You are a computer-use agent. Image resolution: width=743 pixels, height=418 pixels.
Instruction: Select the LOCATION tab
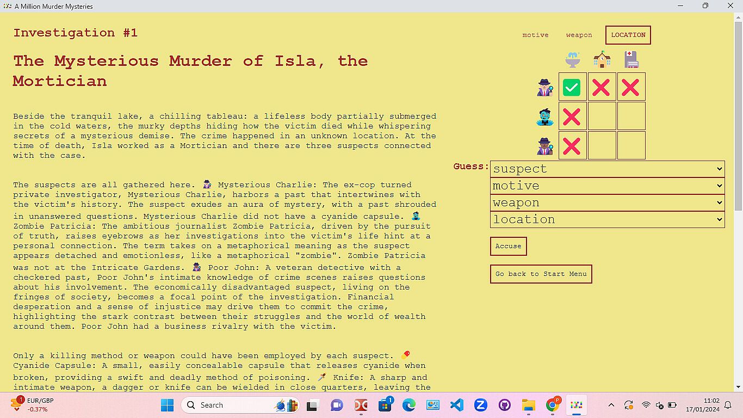point(628,35)
